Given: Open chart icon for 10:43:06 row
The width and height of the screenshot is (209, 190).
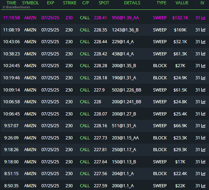Looking at the screenshot, I should [x=203, y=42].
